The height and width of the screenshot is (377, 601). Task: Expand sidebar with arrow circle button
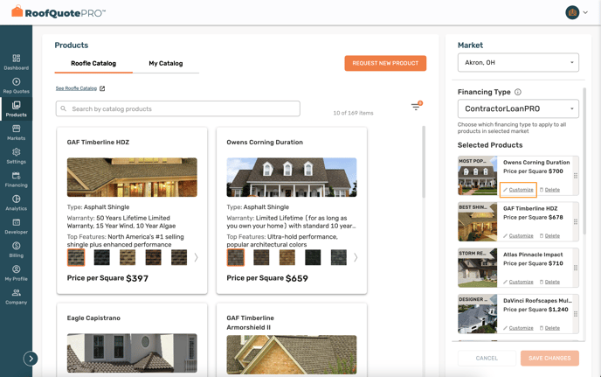(31, 359)
